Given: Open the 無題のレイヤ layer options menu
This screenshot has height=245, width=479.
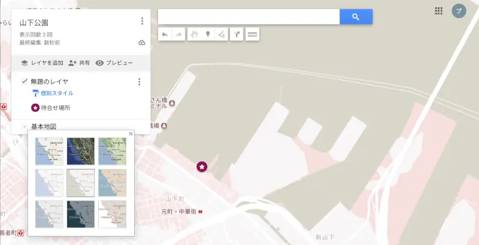Looking at the screenshot, I should coord(140,82).
